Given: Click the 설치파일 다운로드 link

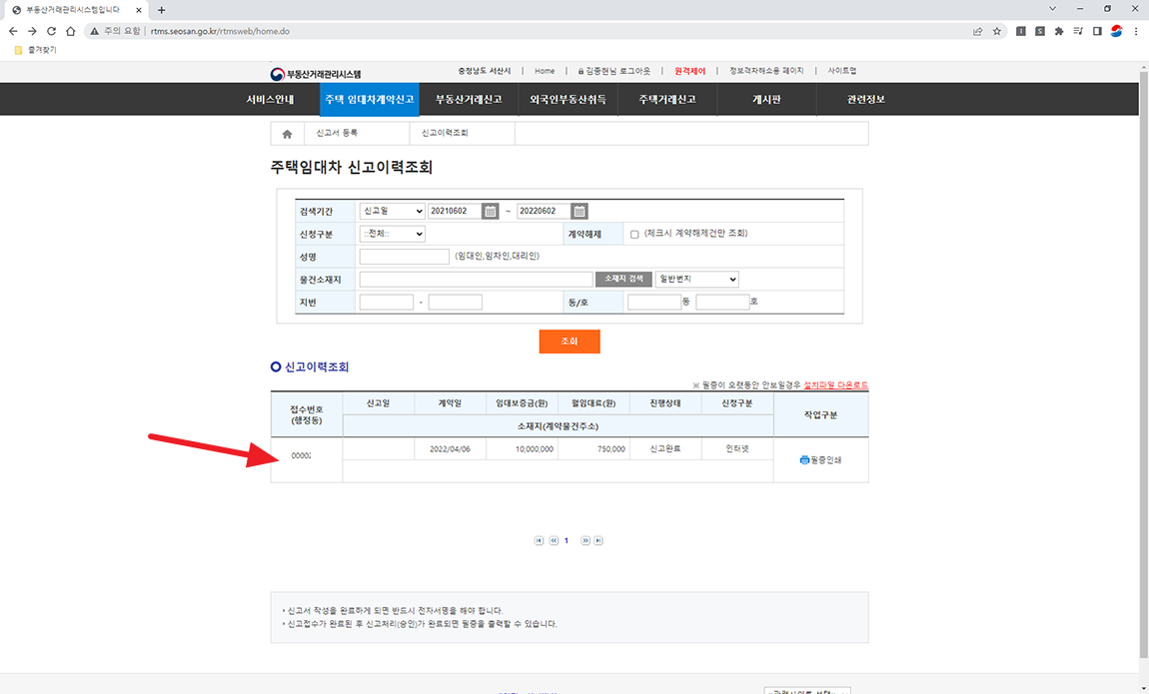Looking at the screenshot, I should coord(835,385).
